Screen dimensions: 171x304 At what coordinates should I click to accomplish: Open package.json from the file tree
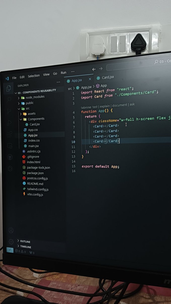tap(35, 173)
